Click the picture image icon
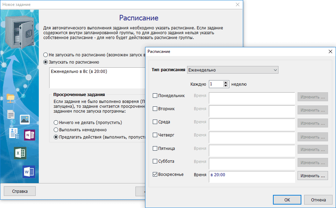336x208 pixels. tap(25, 120)
